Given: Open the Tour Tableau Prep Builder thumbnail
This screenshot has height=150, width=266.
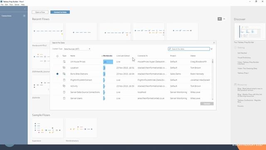Looking at the screenshot, I should click(x=249, y=32).
